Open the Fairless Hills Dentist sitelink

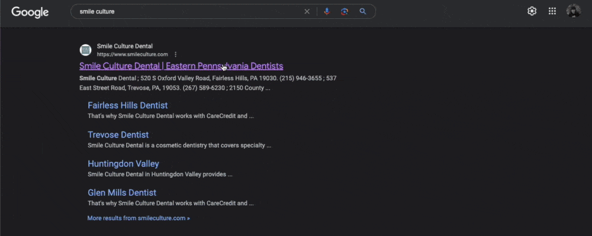128,106
